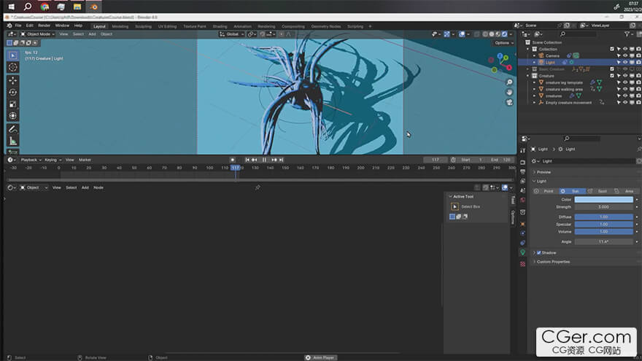This screenshot has width=642, height=361.
Task: Activate the Cursor tool
Action: pos(13,67)
